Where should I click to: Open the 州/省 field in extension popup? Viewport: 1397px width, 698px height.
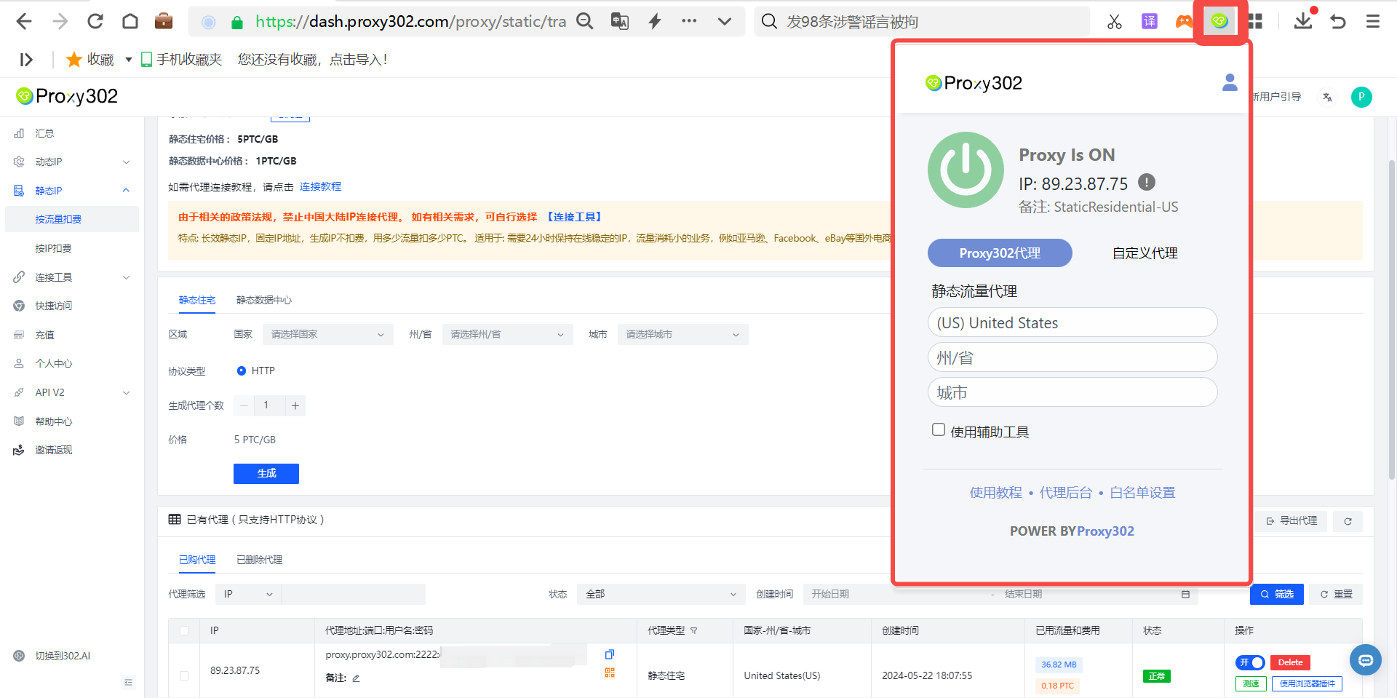(x=1072, y=357)
